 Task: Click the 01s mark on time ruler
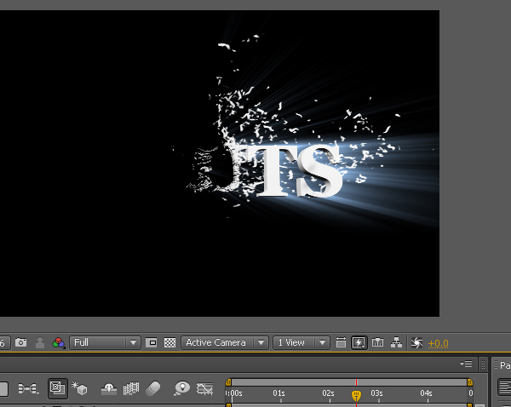[279, 393]
